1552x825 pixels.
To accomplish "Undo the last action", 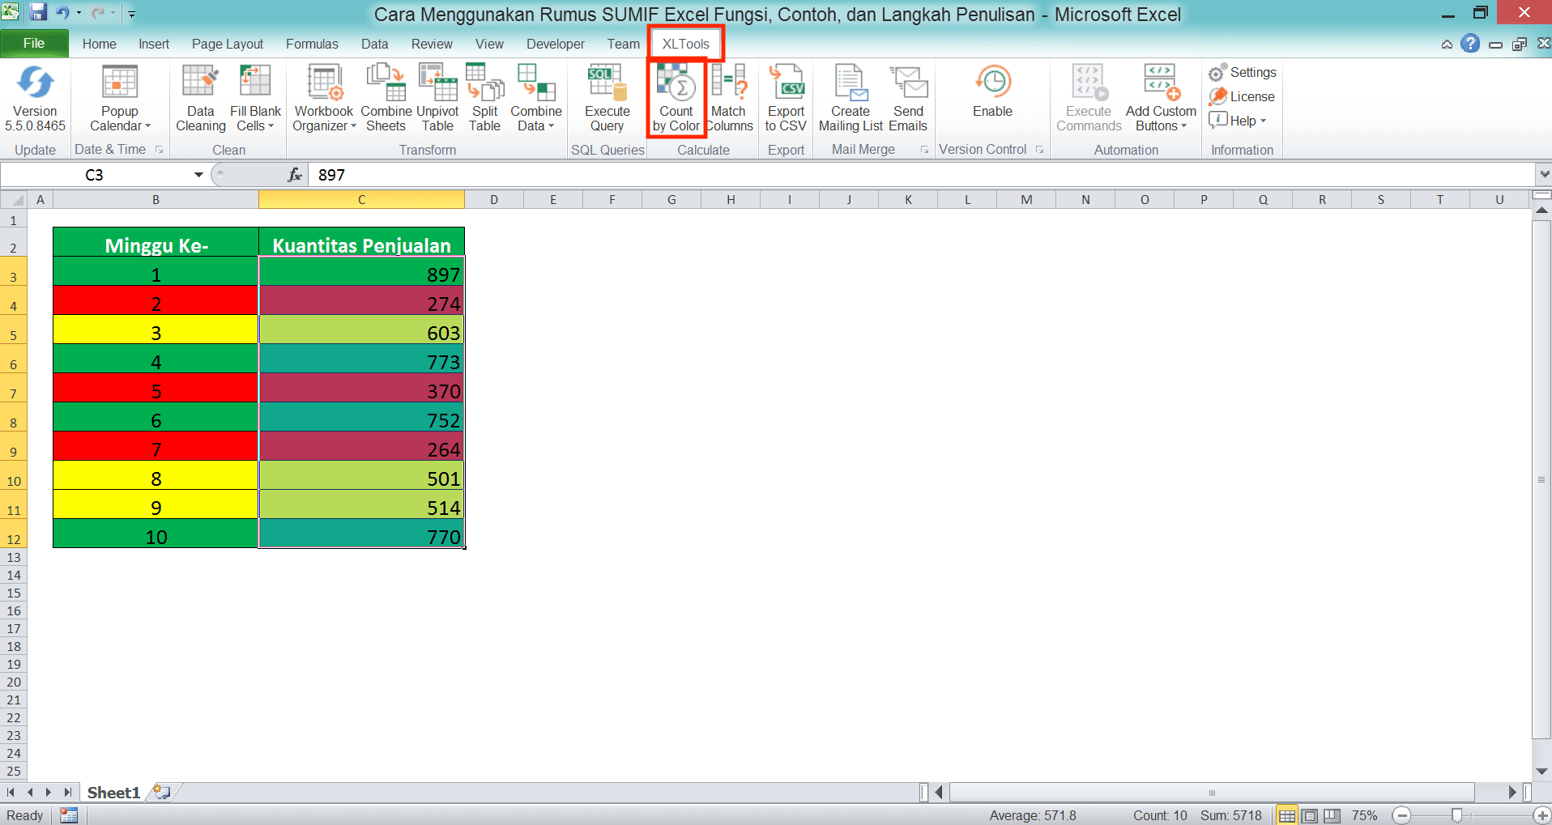I will [62, 13].
